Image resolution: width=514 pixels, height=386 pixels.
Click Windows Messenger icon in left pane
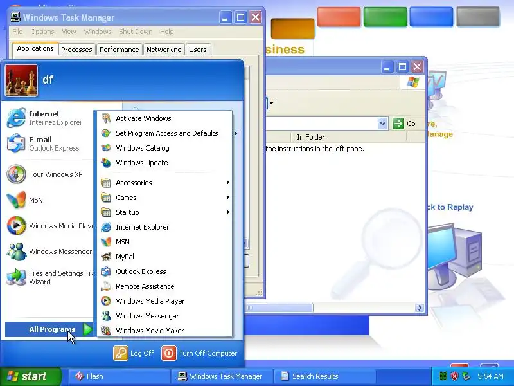pos(17,251)
